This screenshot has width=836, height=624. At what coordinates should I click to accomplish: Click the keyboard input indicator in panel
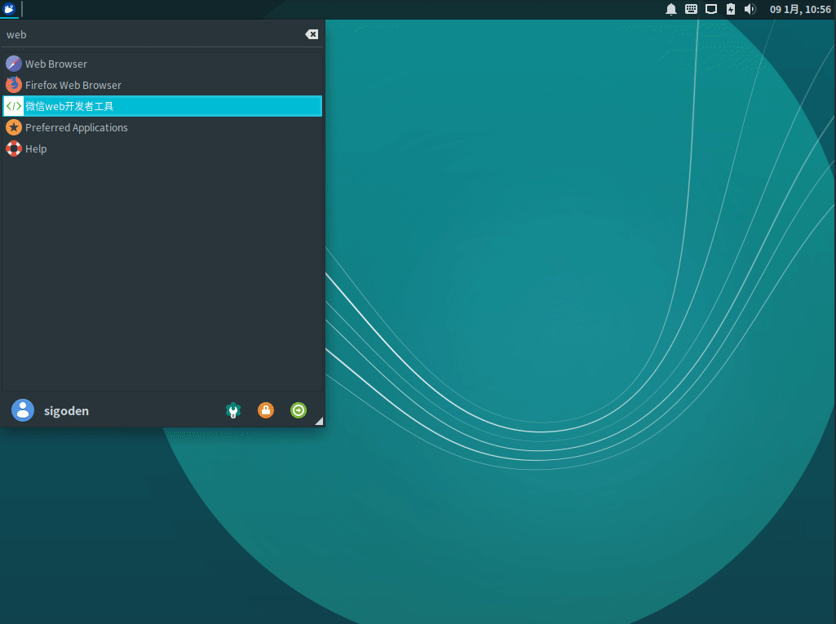point(691,9)
